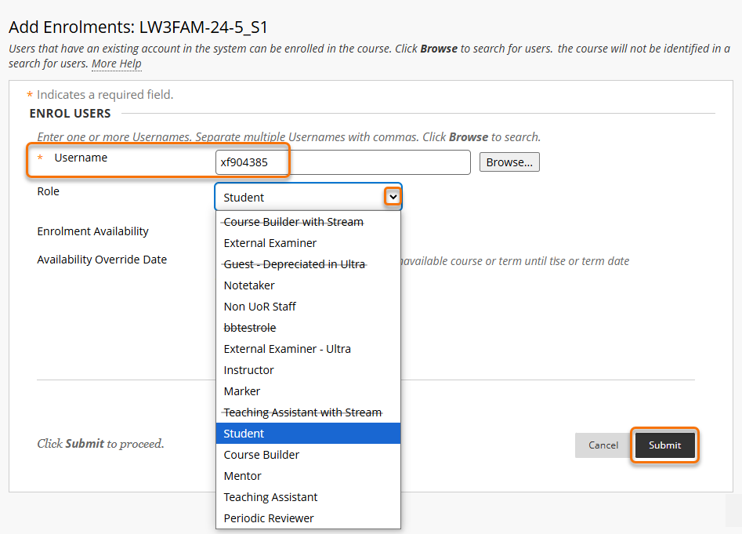This screenshot has height=534, width=742.
Task: Pick the Teaching Assistant role
Action: coord(271,497)
